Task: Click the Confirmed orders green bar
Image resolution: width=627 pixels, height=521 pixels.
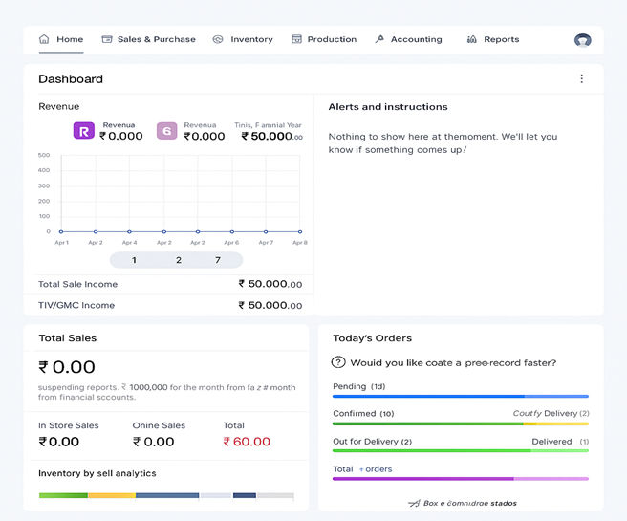Action: click(427, 423)
